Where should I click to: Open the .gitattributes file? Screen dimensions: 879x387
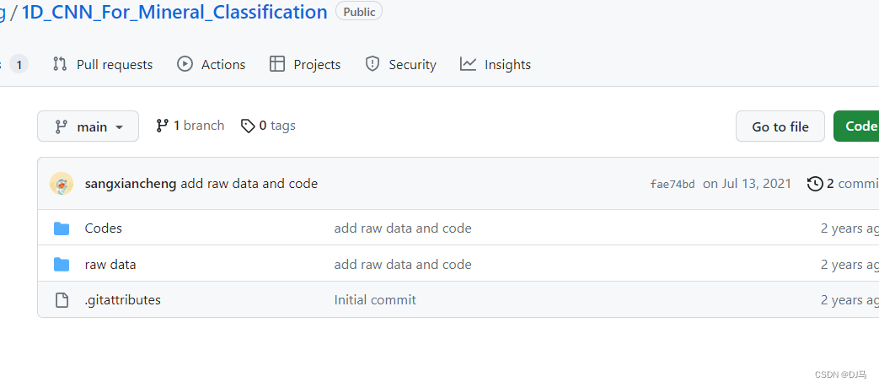pyautogui.click(x=122, y=300)
